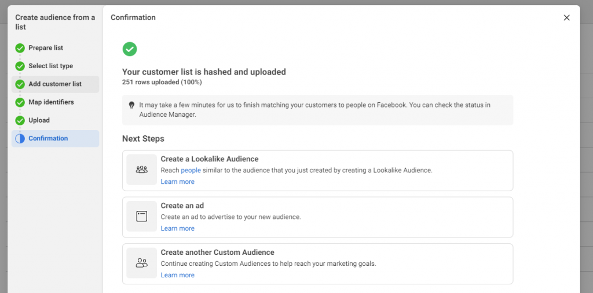593x293 pixels.
Task: Click the half-filled Confirmation step icon
Action: [20, 139]
